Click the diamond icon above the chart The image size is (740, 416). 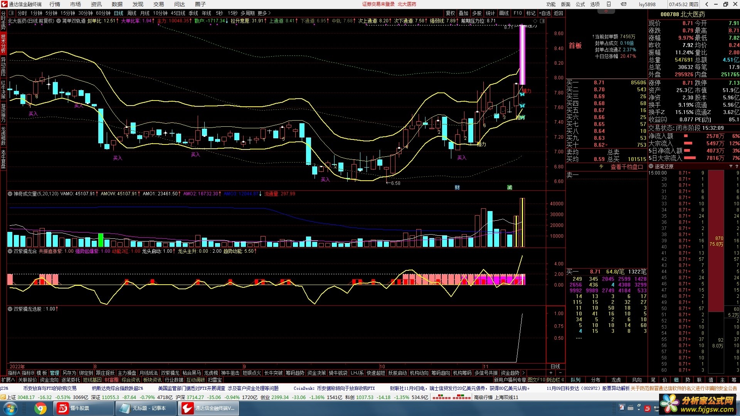(535, 21)
